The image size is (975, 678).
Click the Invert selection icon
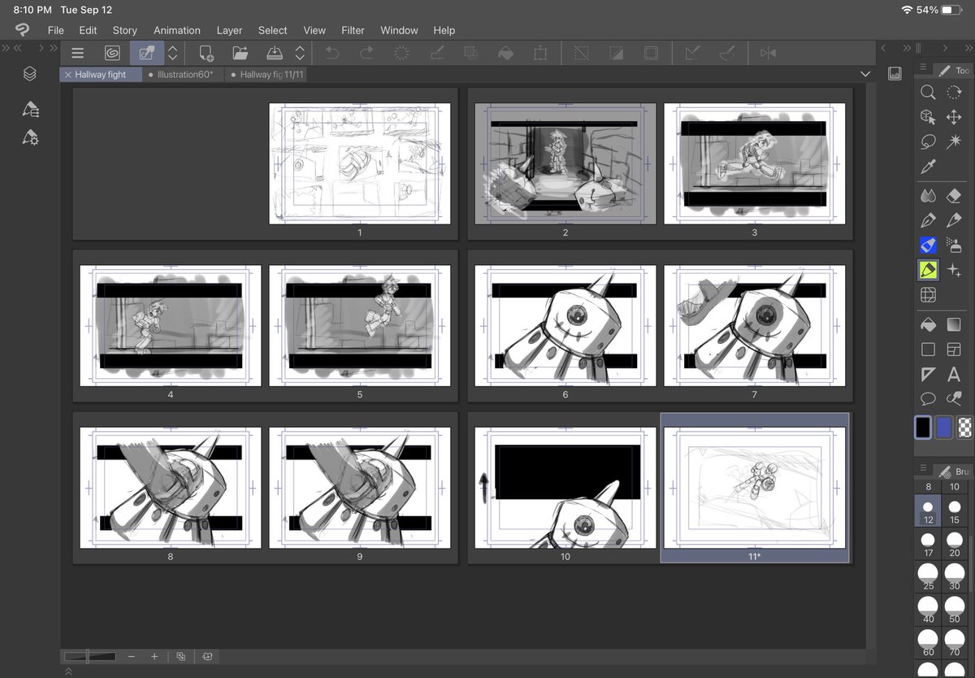616,53
